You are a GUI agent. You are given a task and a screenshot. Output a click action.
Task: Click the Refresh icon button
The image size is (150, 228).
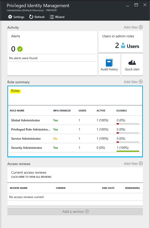coord(31,17)
